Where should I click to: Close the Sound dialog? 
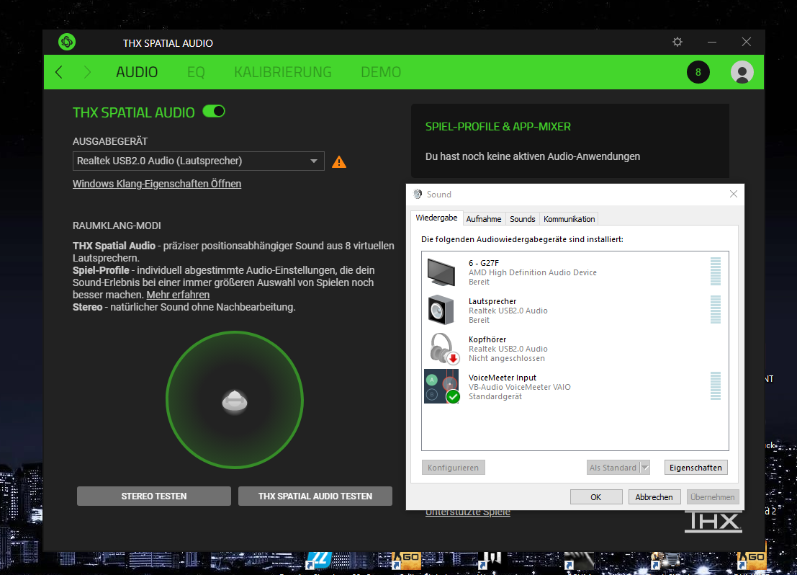[734, 194]
